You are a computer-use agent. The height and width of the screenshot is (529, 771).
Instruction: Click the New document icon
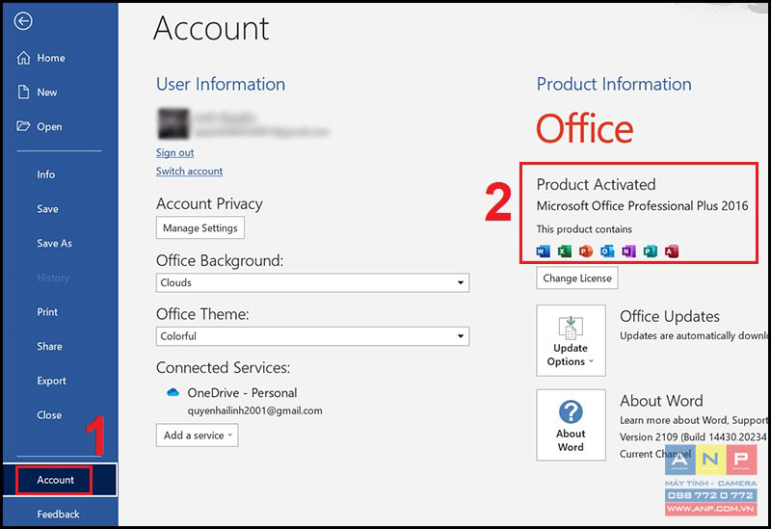click(23, 92)
